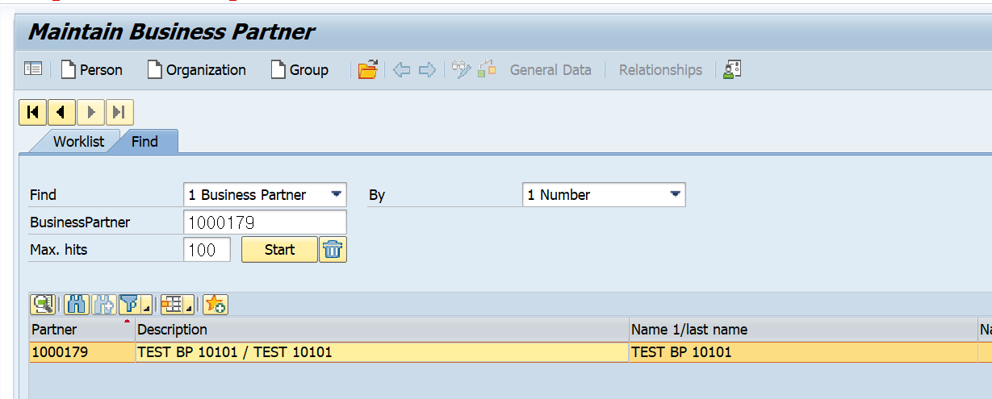
Task: Click the find next binoculars-plus icon
Action: [105, 304]
